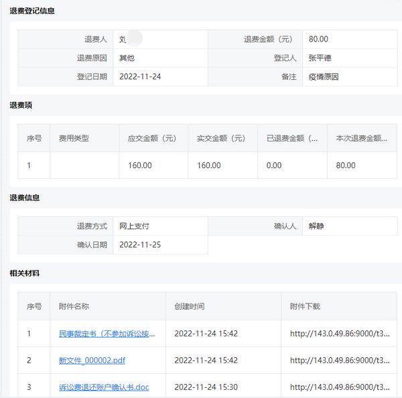402x398 pixels.
Task: Click the 确认人 value 解静
Action: click(316, 226)
